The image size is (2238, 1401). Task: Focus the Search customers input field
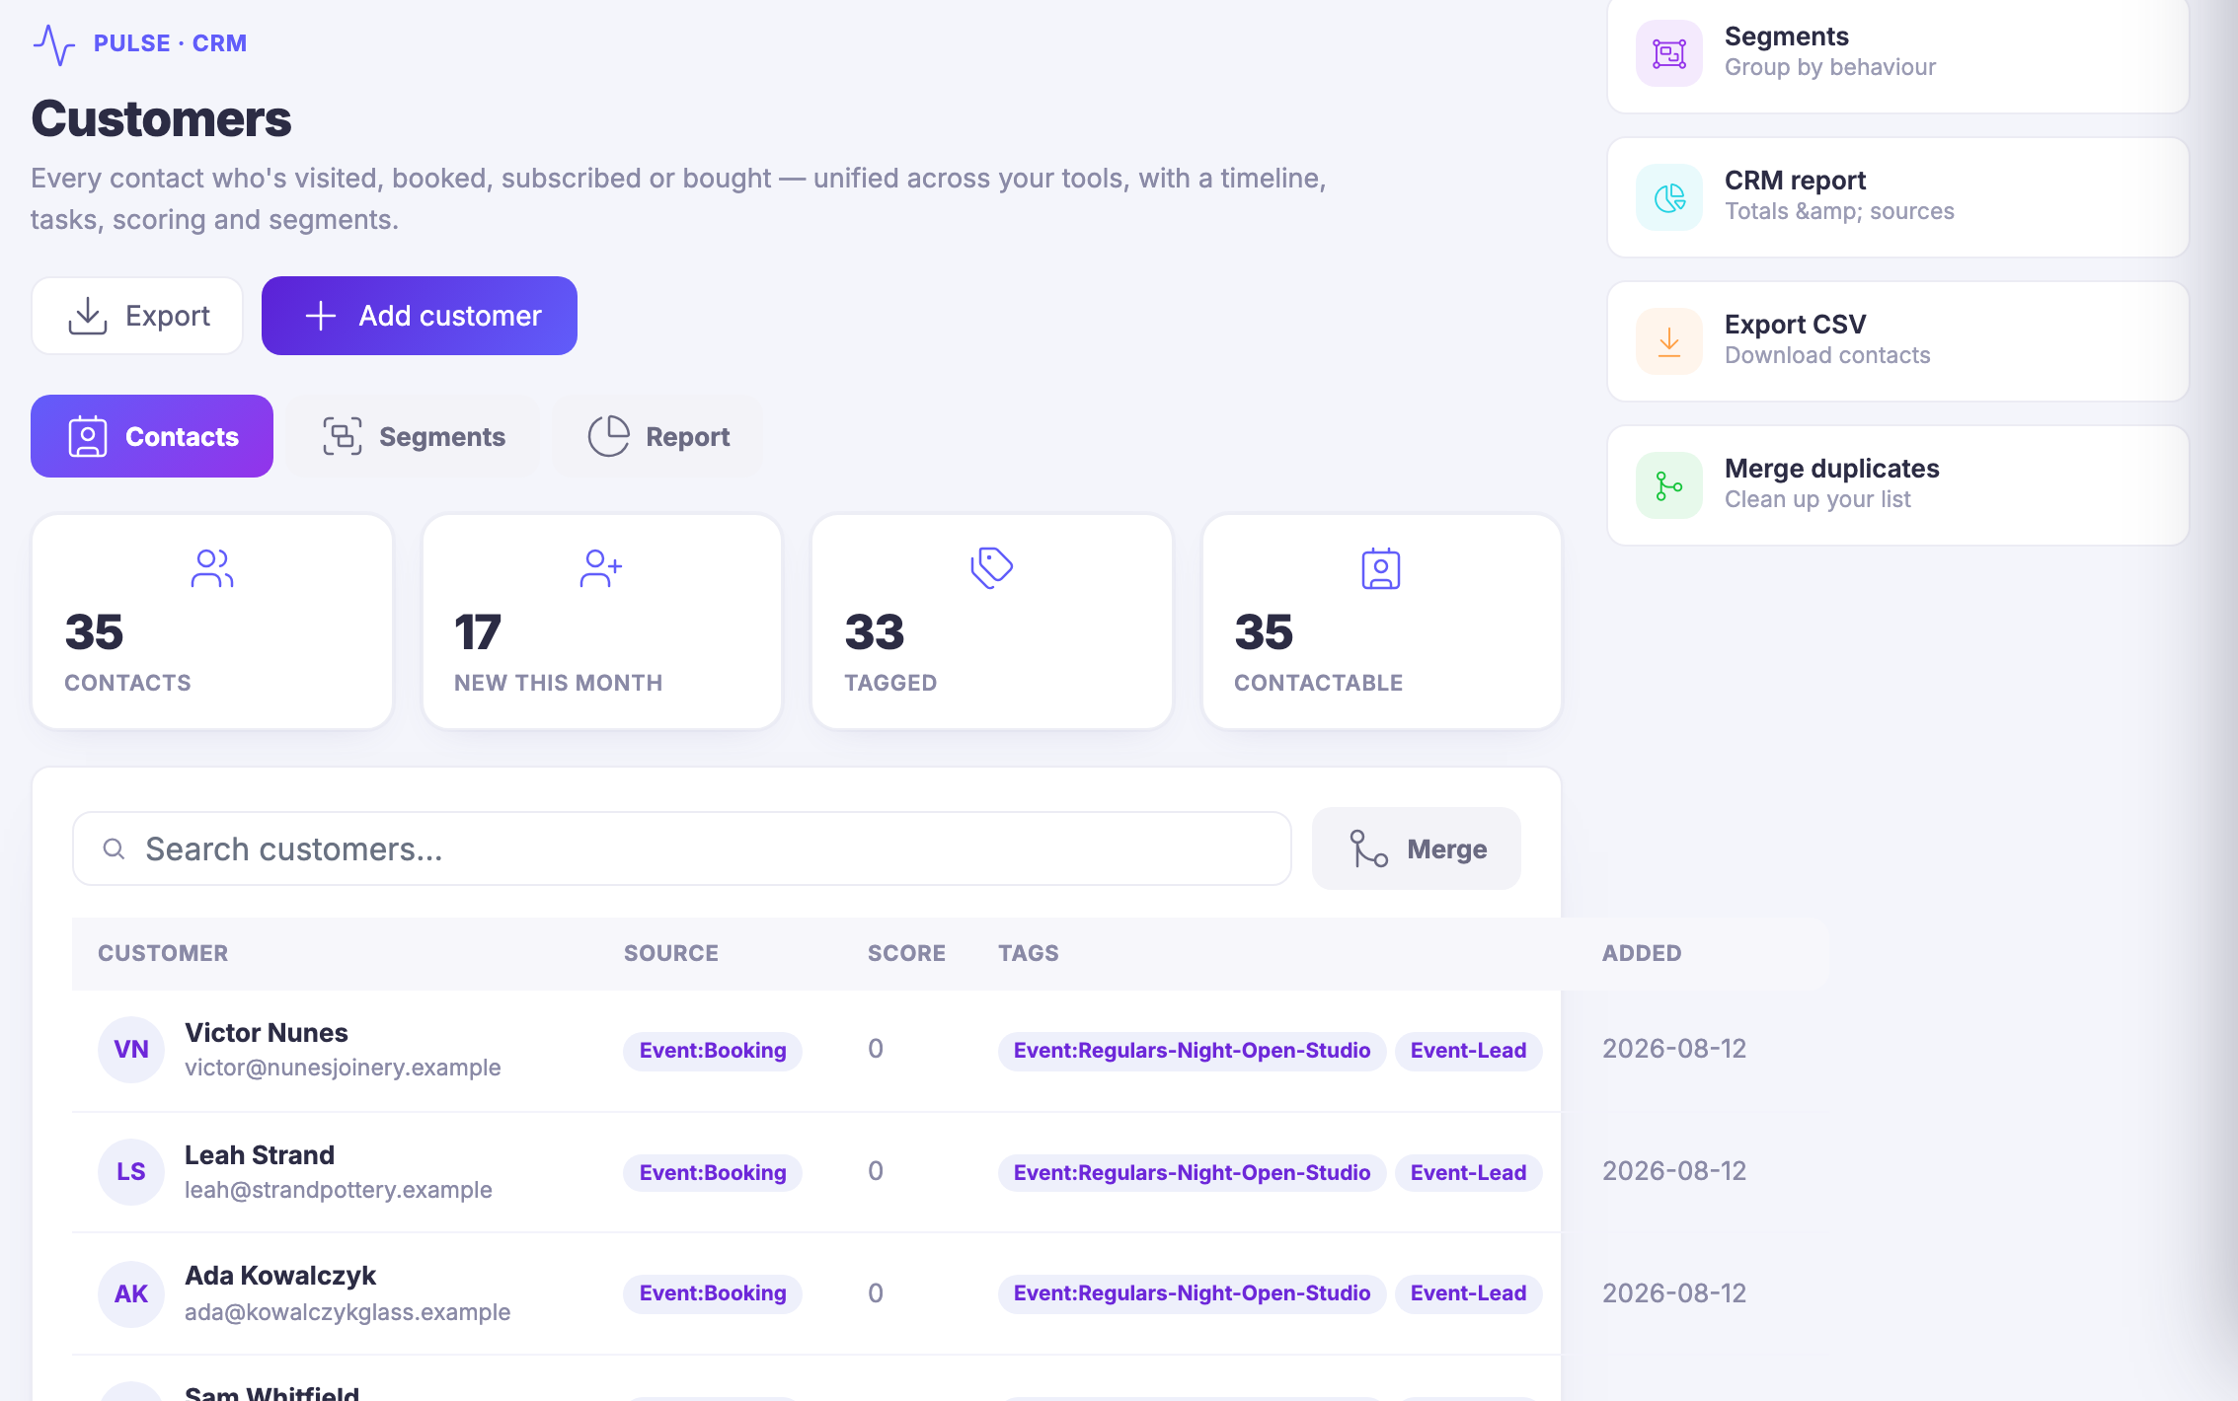682,848
